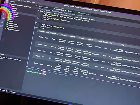Restart the notebook kernel

coord(76,17)
